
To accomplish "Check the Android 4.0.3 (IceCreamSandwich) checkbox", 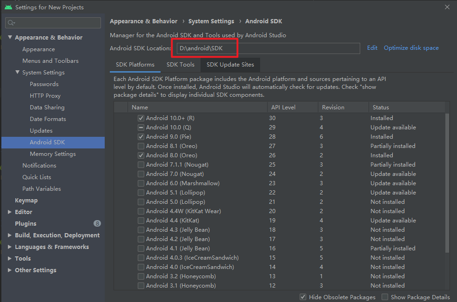I will (141, 258).
